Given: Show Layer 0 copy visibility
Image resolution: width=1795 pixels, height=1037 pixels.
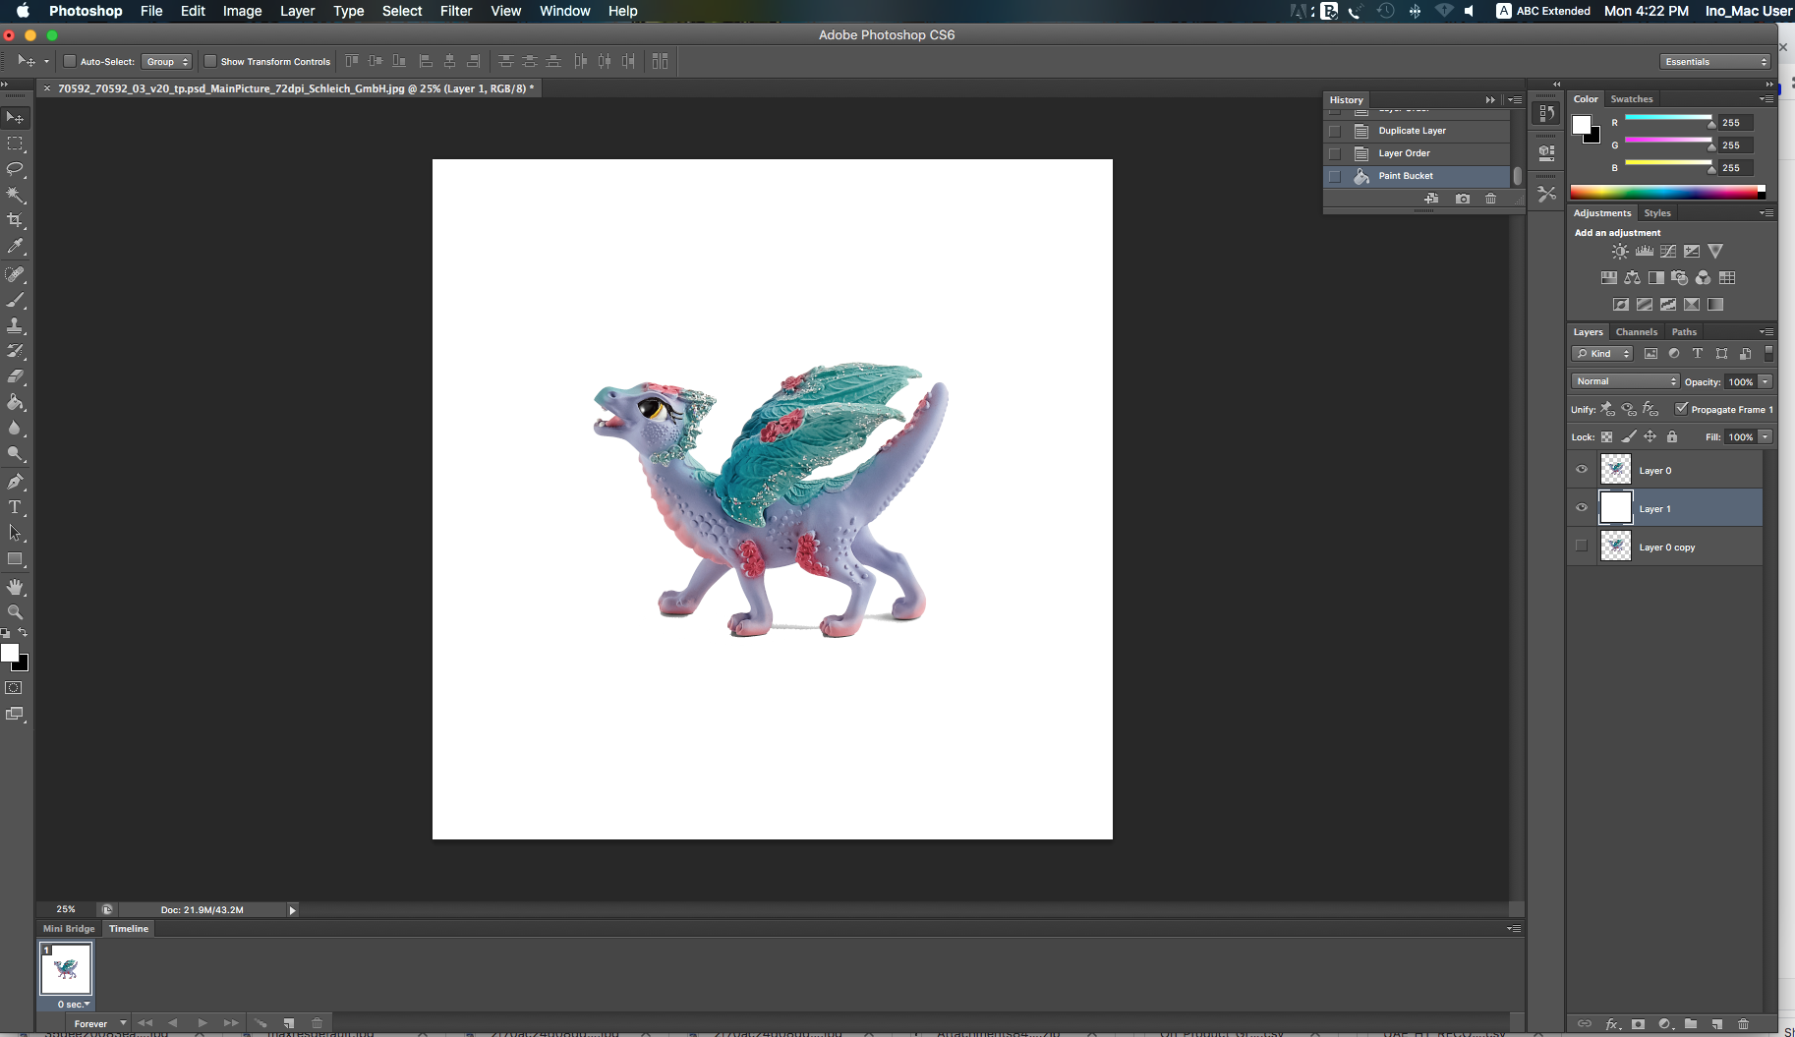Looking at the screenshot, I should [x=1582, y=547].
